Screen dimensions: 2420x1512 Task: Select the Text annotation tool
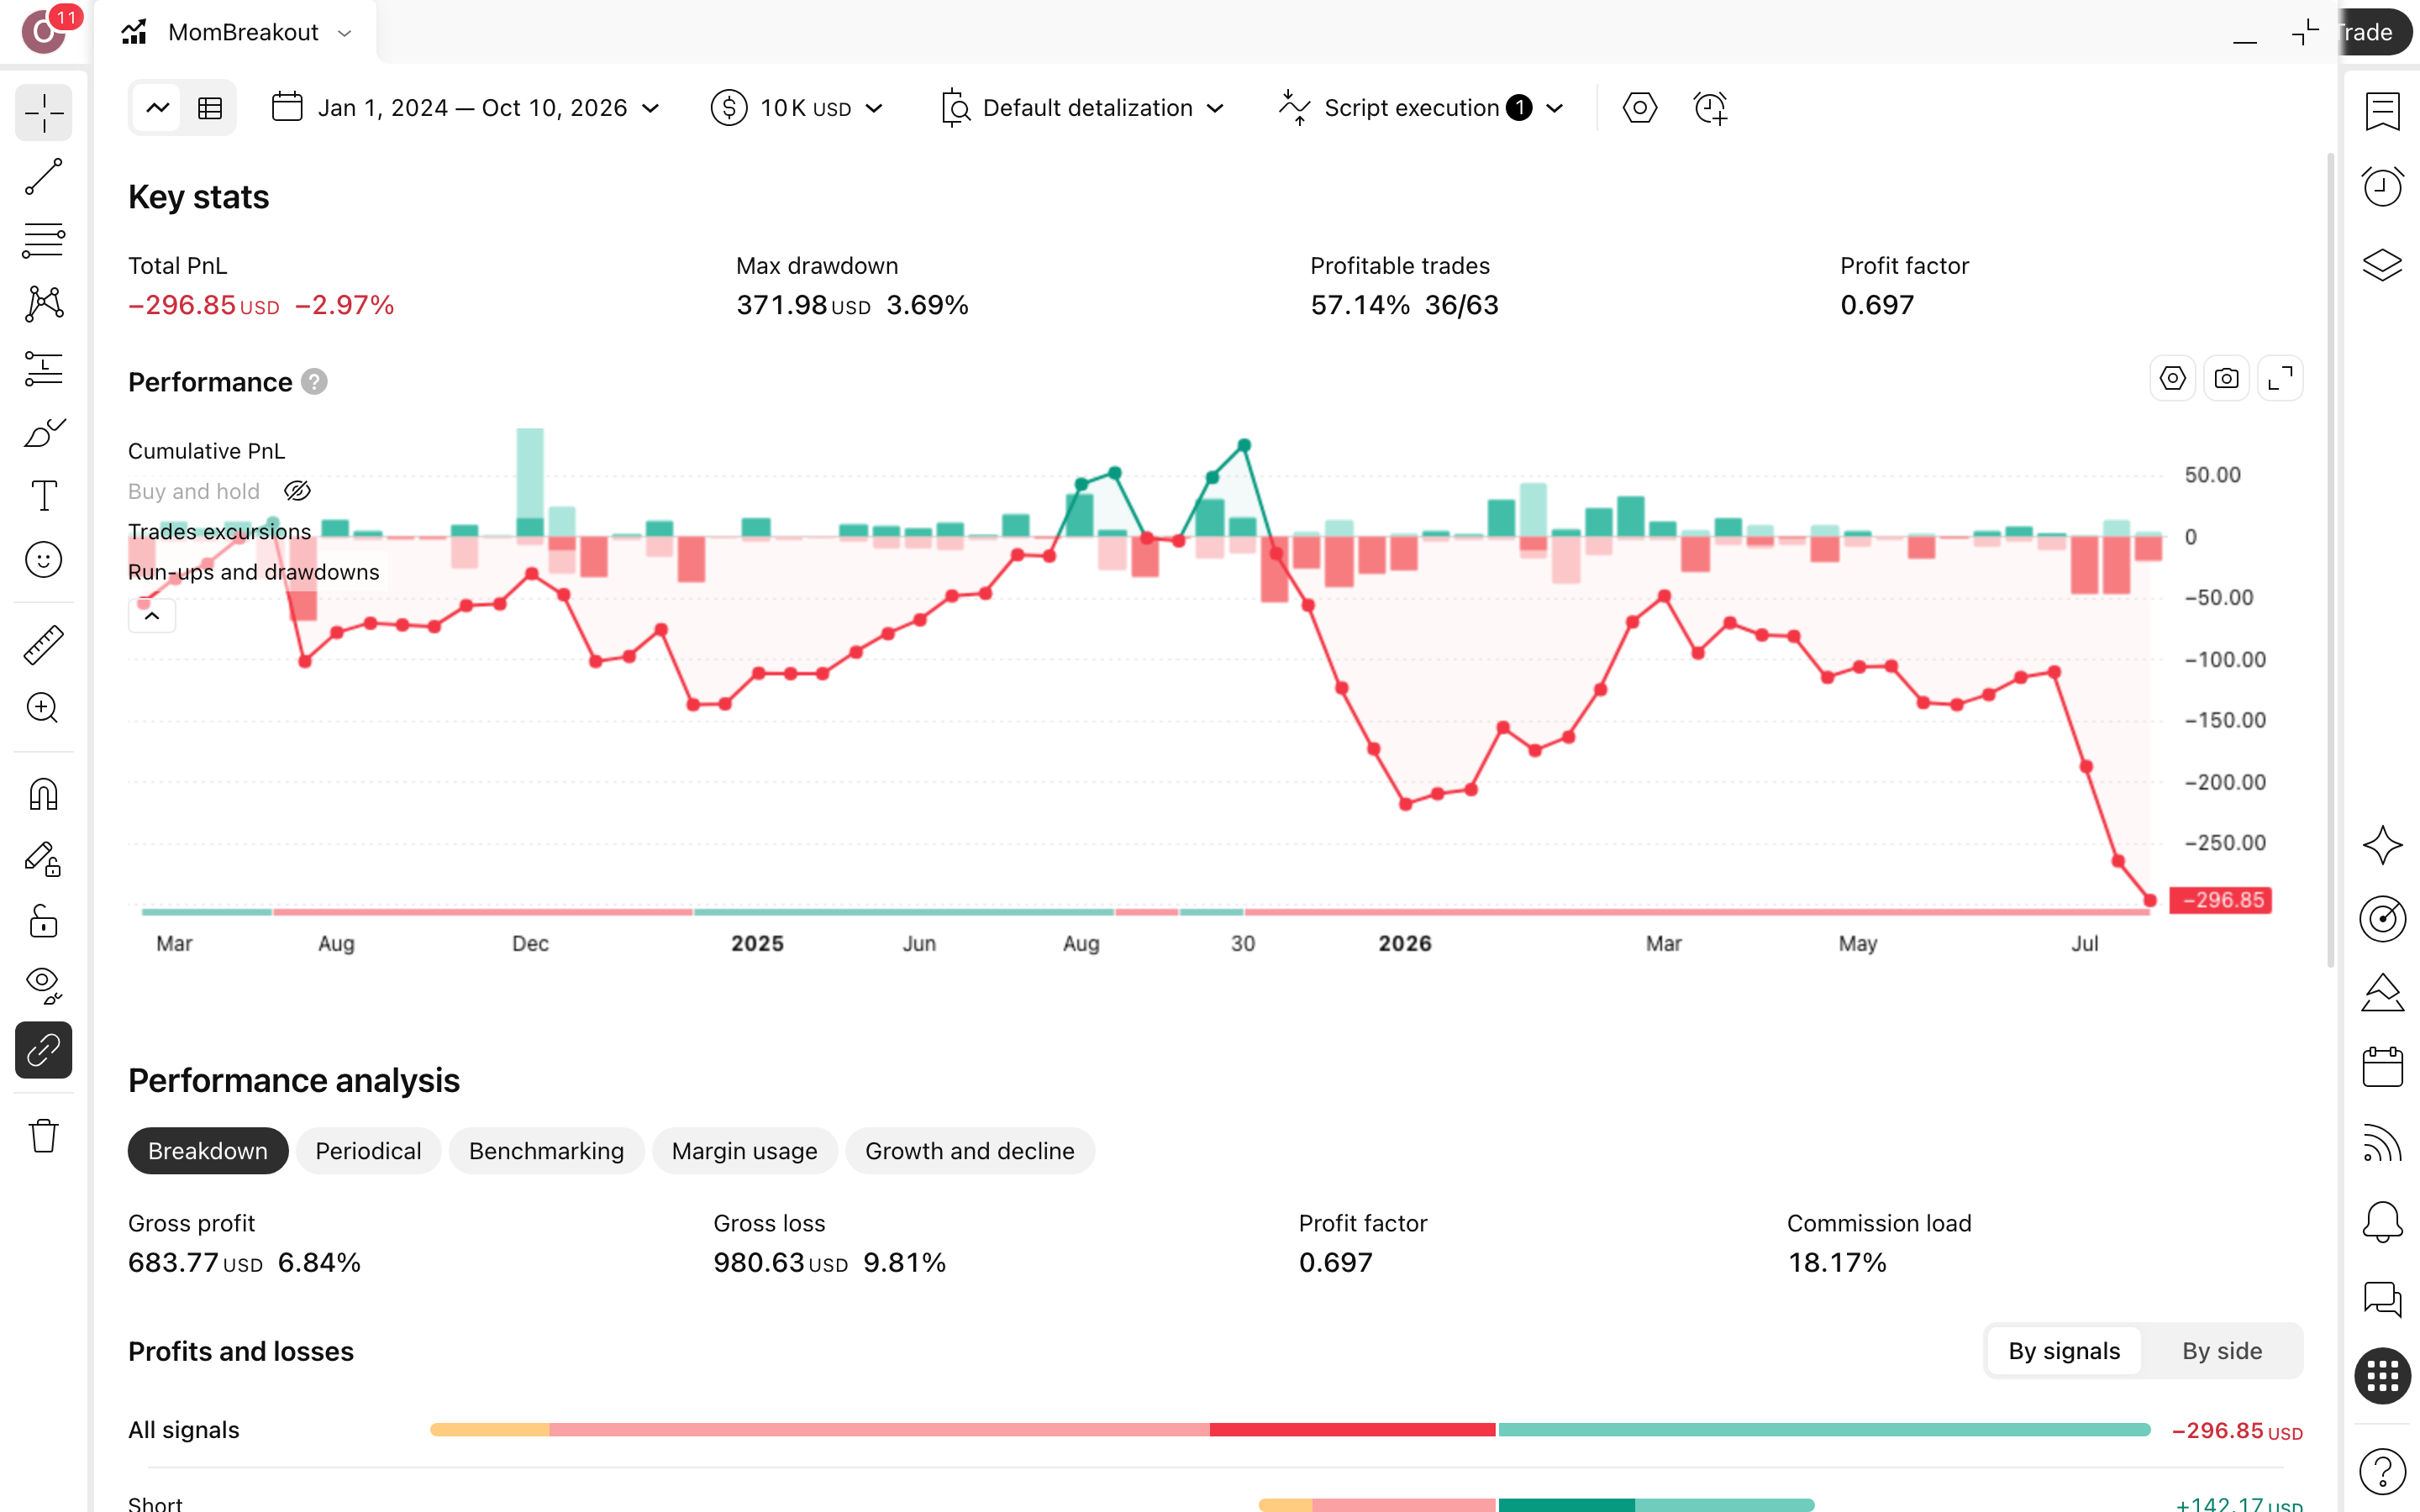click(x=44, y=496)
